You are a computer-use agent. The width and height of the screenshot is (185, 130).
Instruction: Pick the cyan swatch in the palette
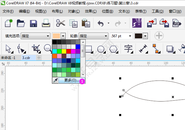(55, 51)
